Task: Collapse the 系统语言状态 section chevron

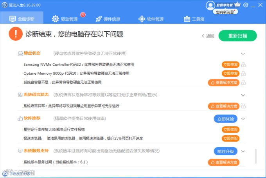Action: 243,95
